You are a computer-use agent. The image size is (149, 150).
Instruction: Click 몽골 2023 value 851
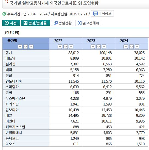pos(109,76)
